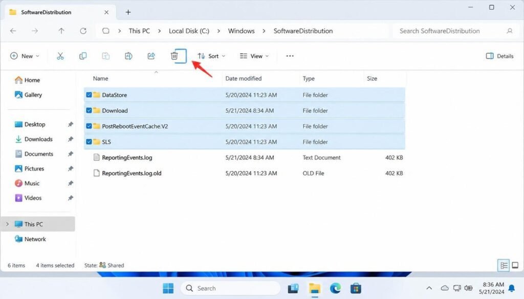The image size is (524, 299).
Task: Open Task View from the taskbar
Action: pyautogui.click(x=293, y=288)
